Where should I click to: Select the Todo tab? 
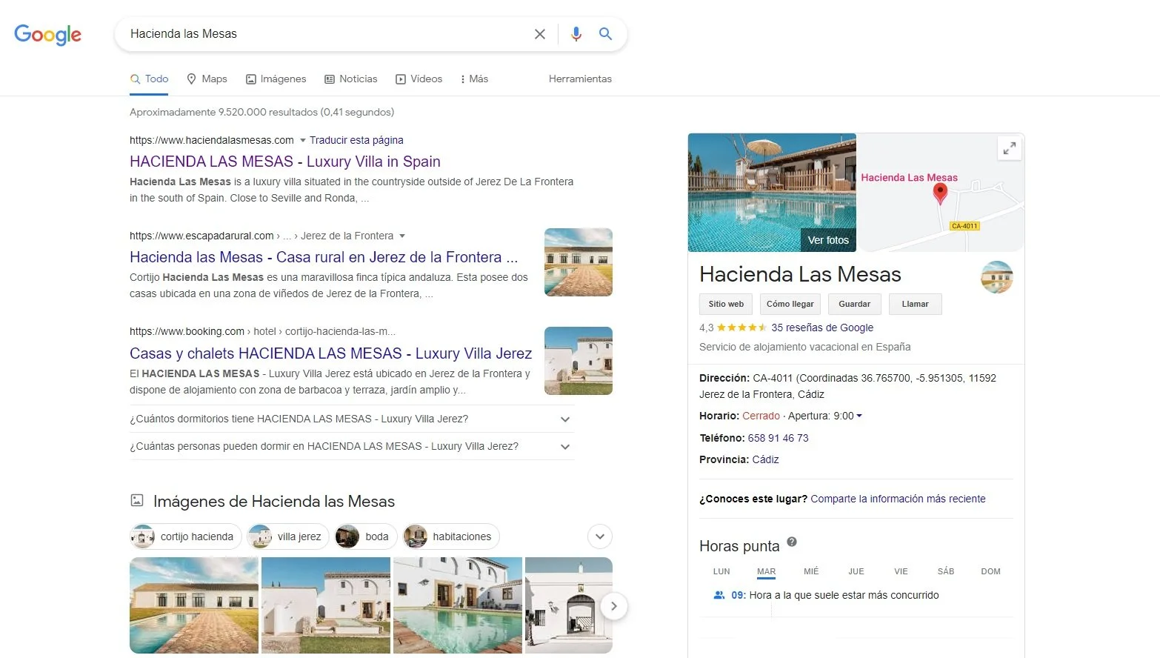click(x=149, y=79)
